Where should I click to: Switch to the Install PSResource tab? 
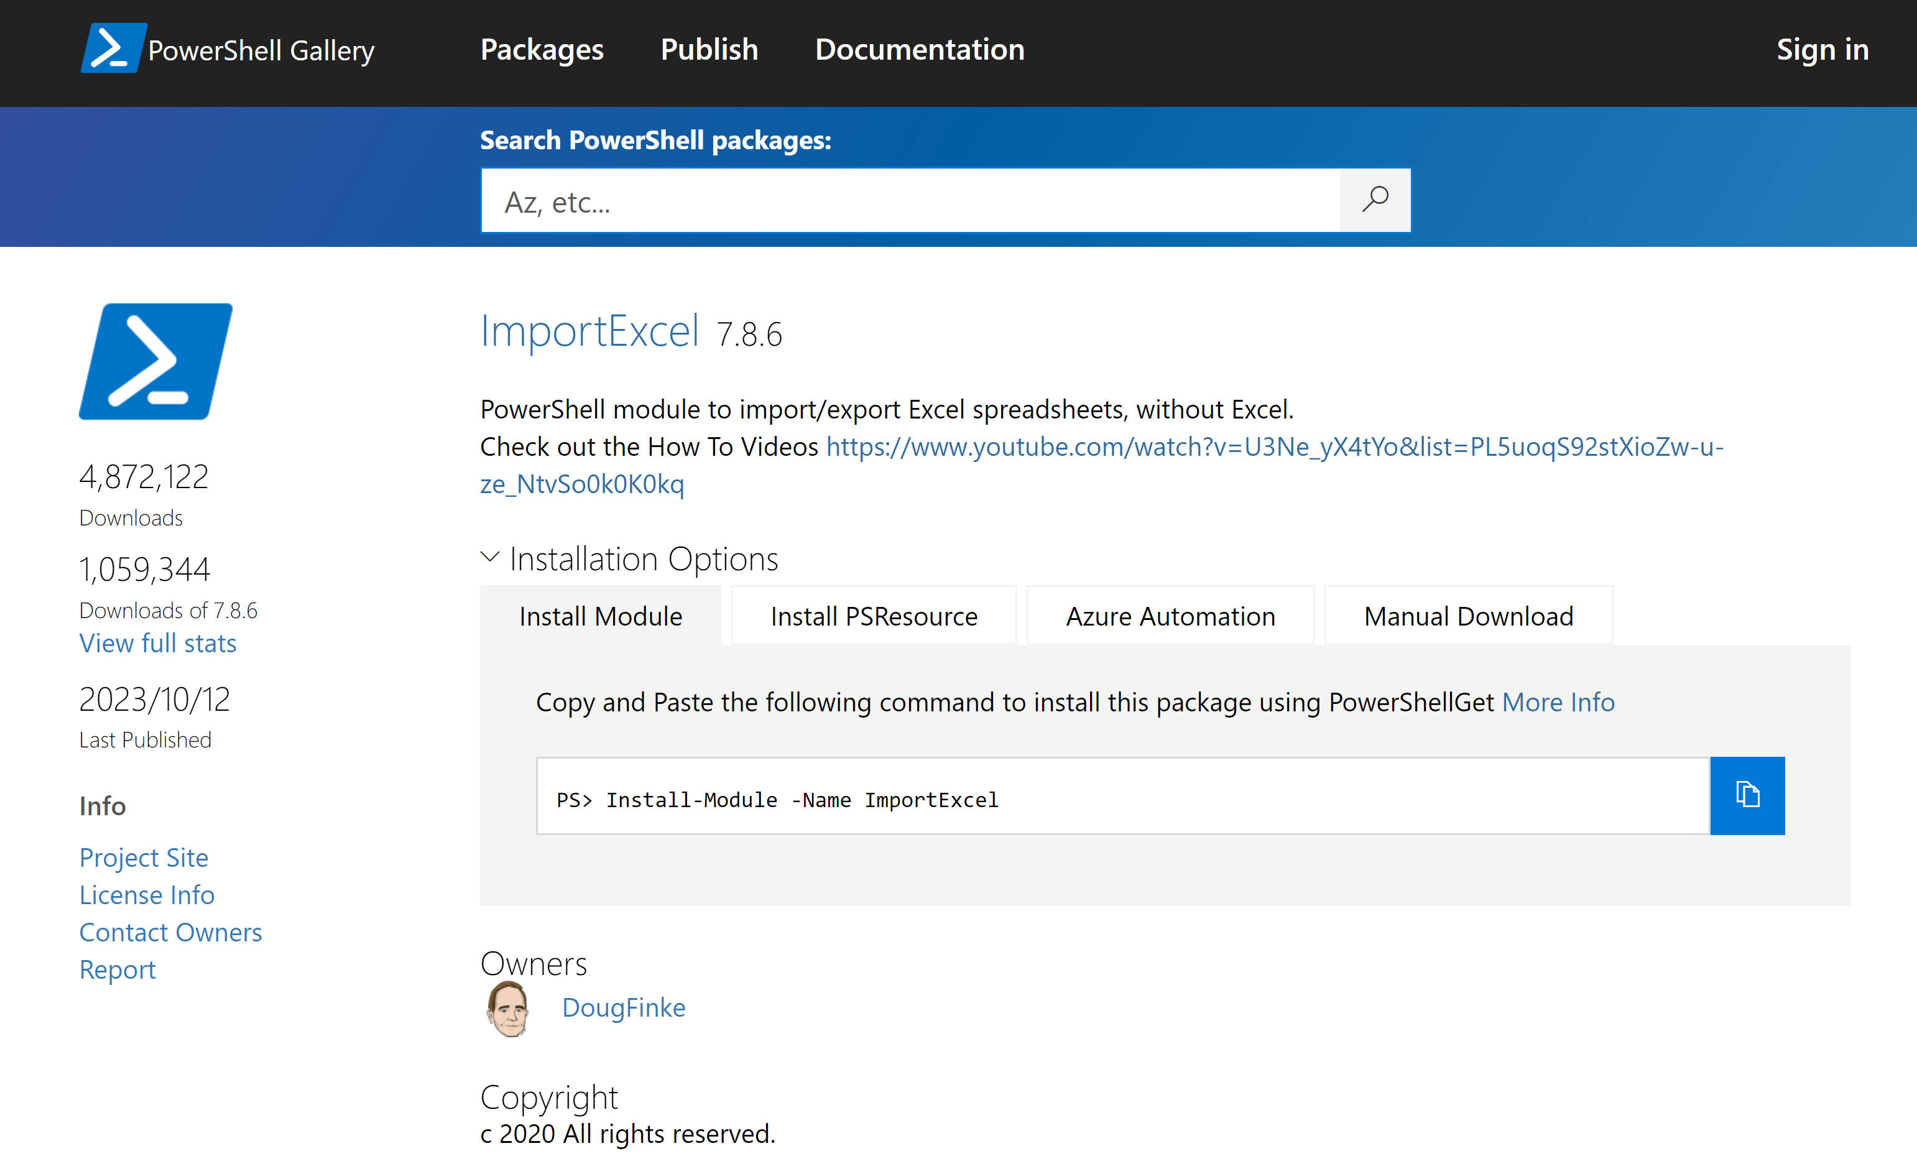tap(873, 616)
